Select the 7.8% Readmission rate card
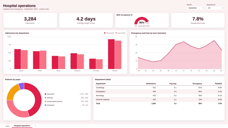This screenshot has width=228, height=128. 198,20
